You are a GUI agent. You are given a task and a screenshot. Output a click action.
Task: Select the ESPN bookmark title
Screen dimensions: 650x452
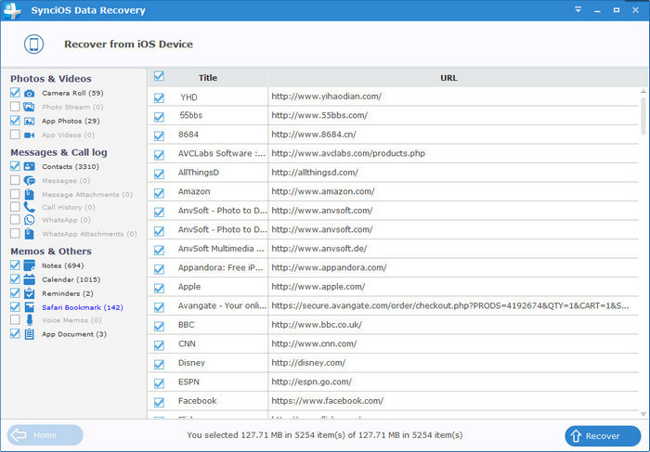point(188,382)
